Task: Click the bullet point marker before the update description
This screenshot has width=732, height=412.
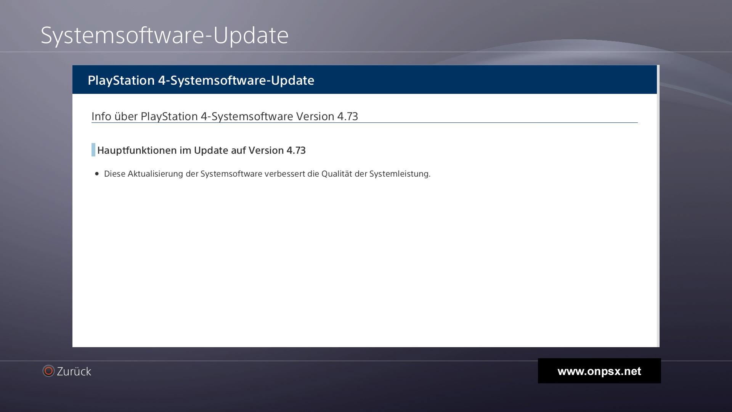Action: (x=97, y=174)
